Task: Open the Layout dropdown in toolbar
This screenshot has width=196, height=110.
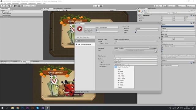Action: 191,6
